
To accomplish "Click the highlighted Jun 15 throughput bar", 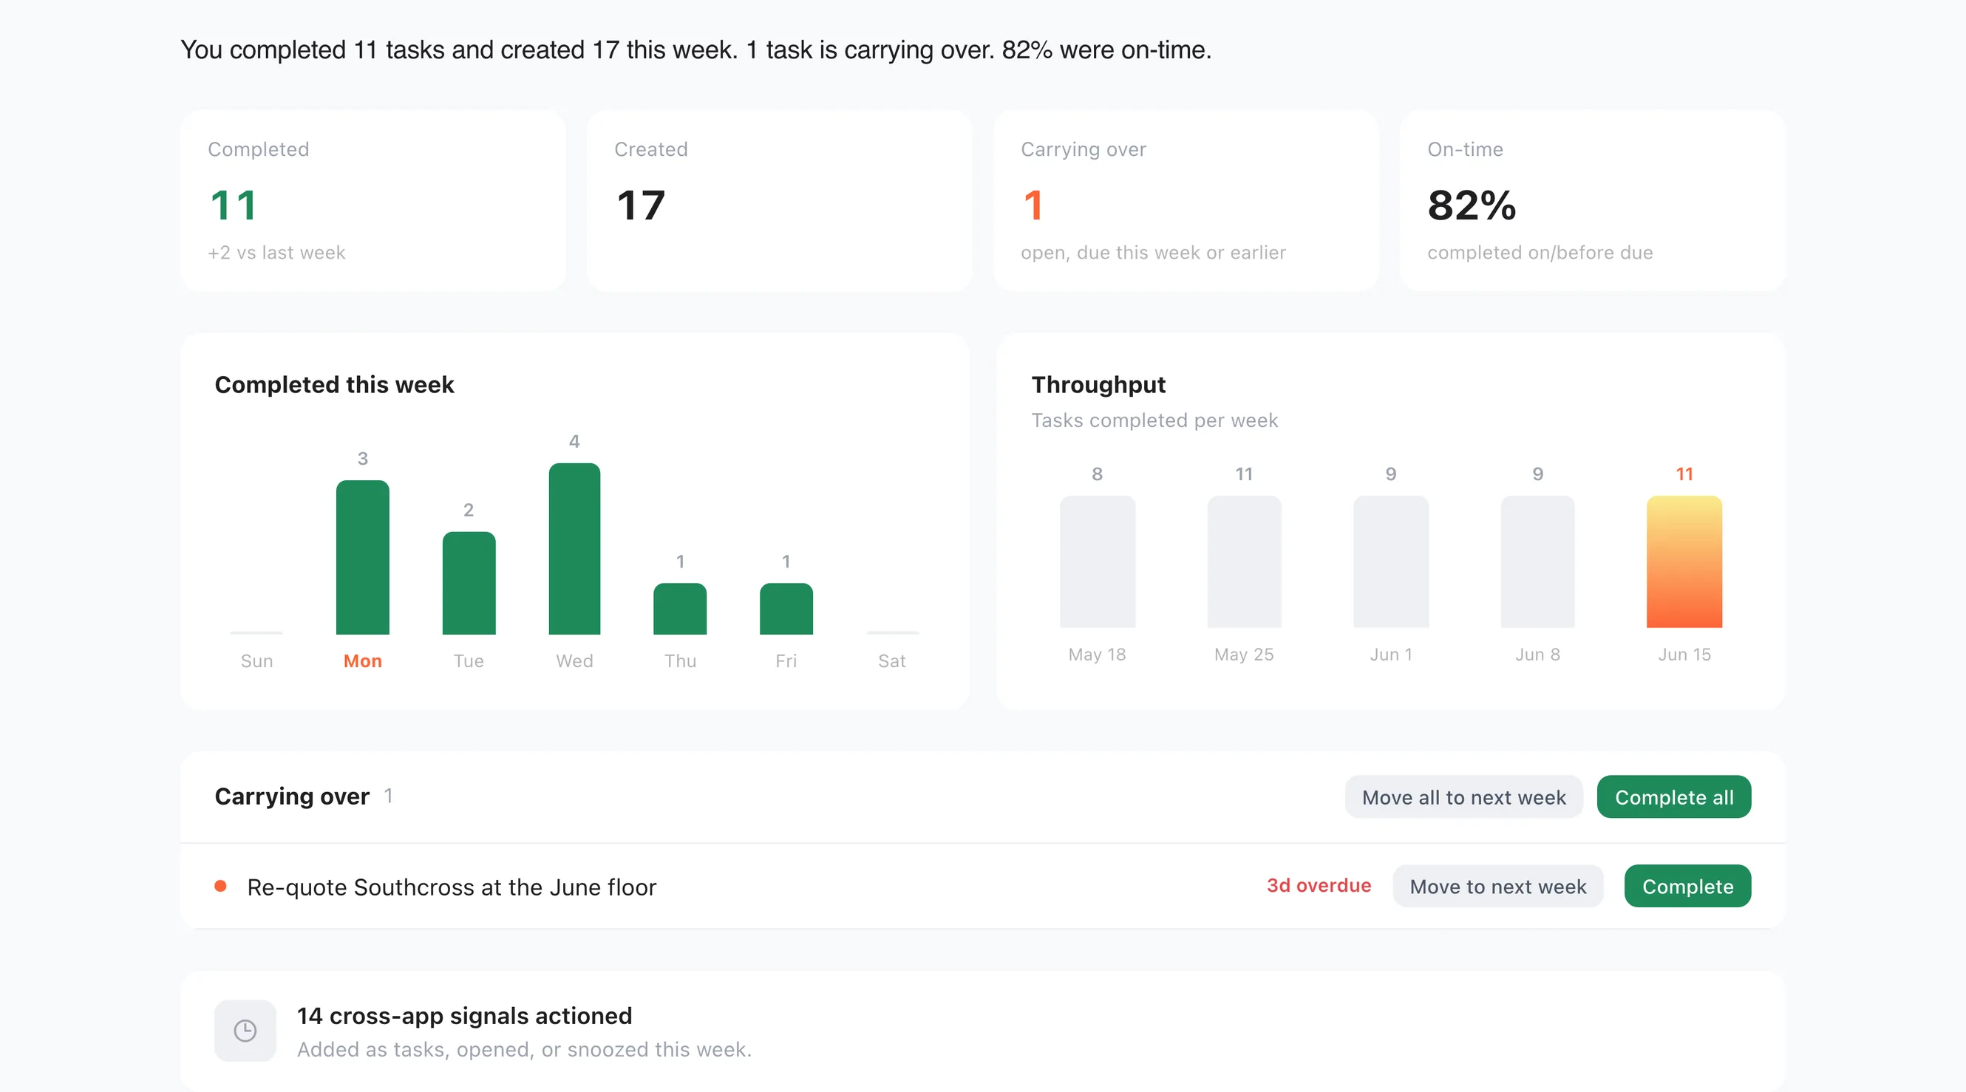I will [x=1684, y=562].
